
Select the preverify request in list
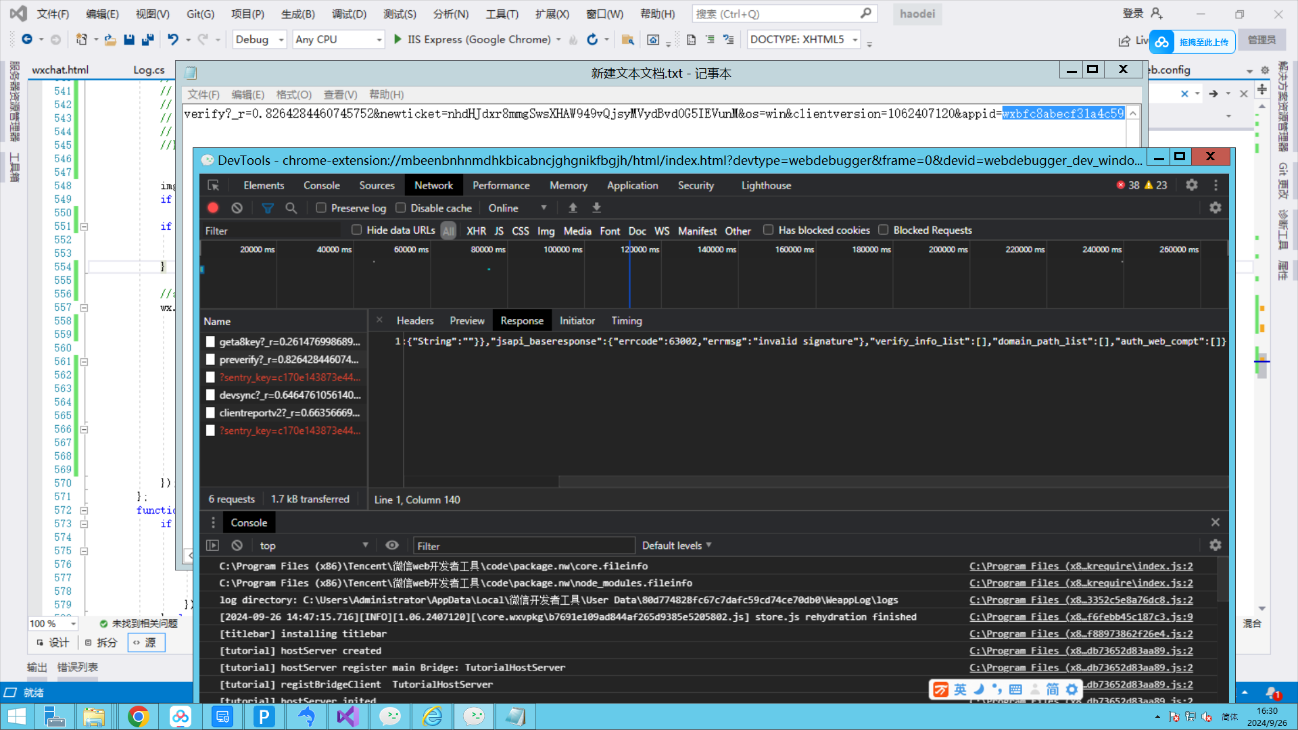(x=289, y=360)
